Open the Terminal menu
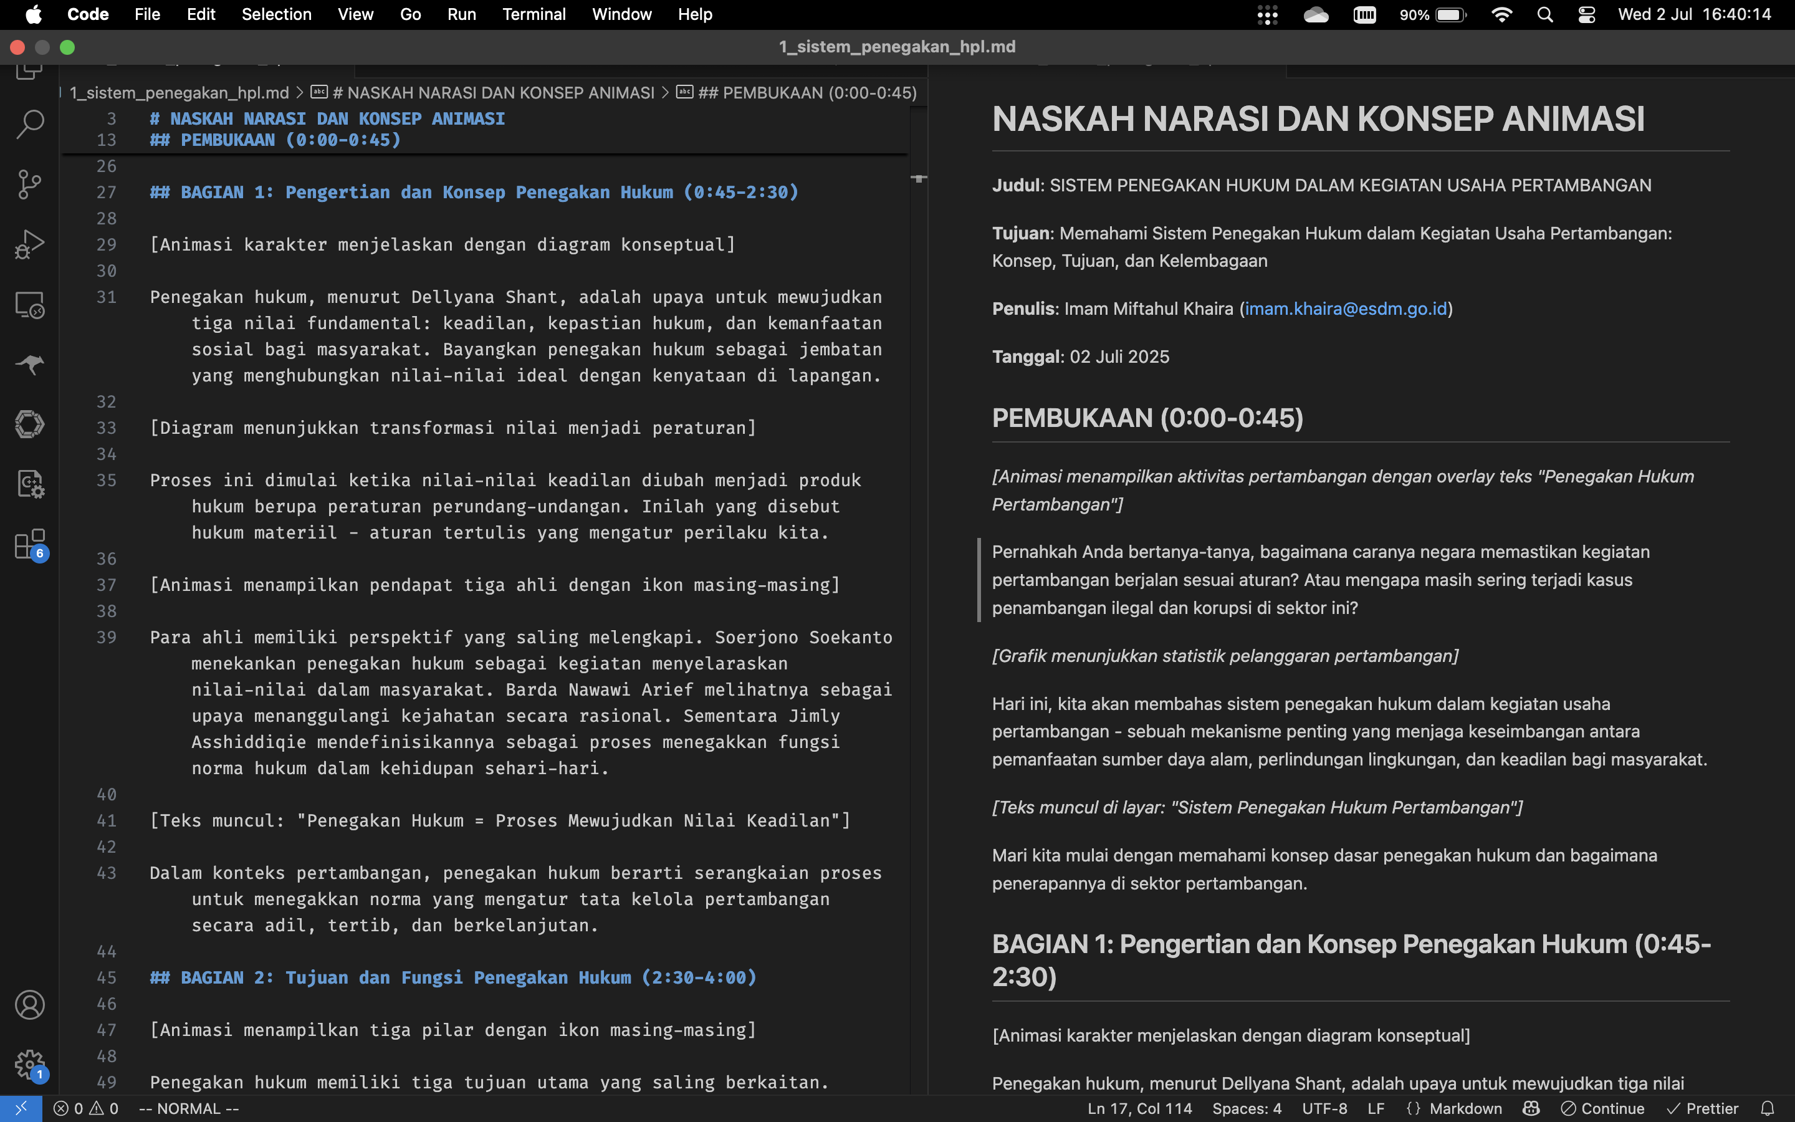 coord(534,15)
